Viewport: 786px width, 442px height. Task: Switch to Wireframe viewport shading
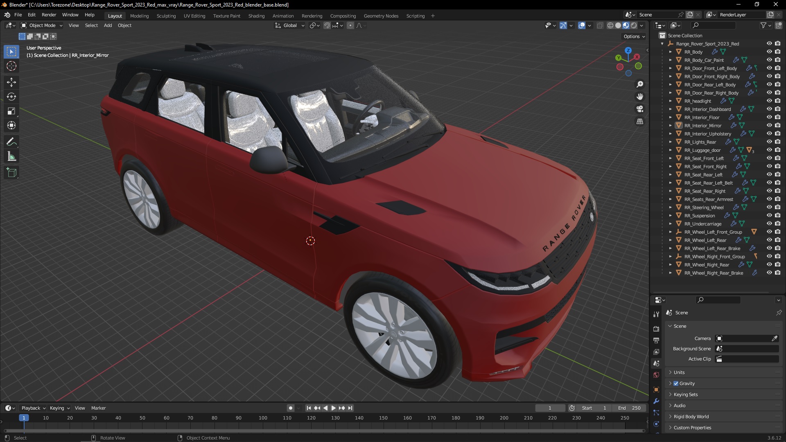pyautogui.click(x=610, y=25)
